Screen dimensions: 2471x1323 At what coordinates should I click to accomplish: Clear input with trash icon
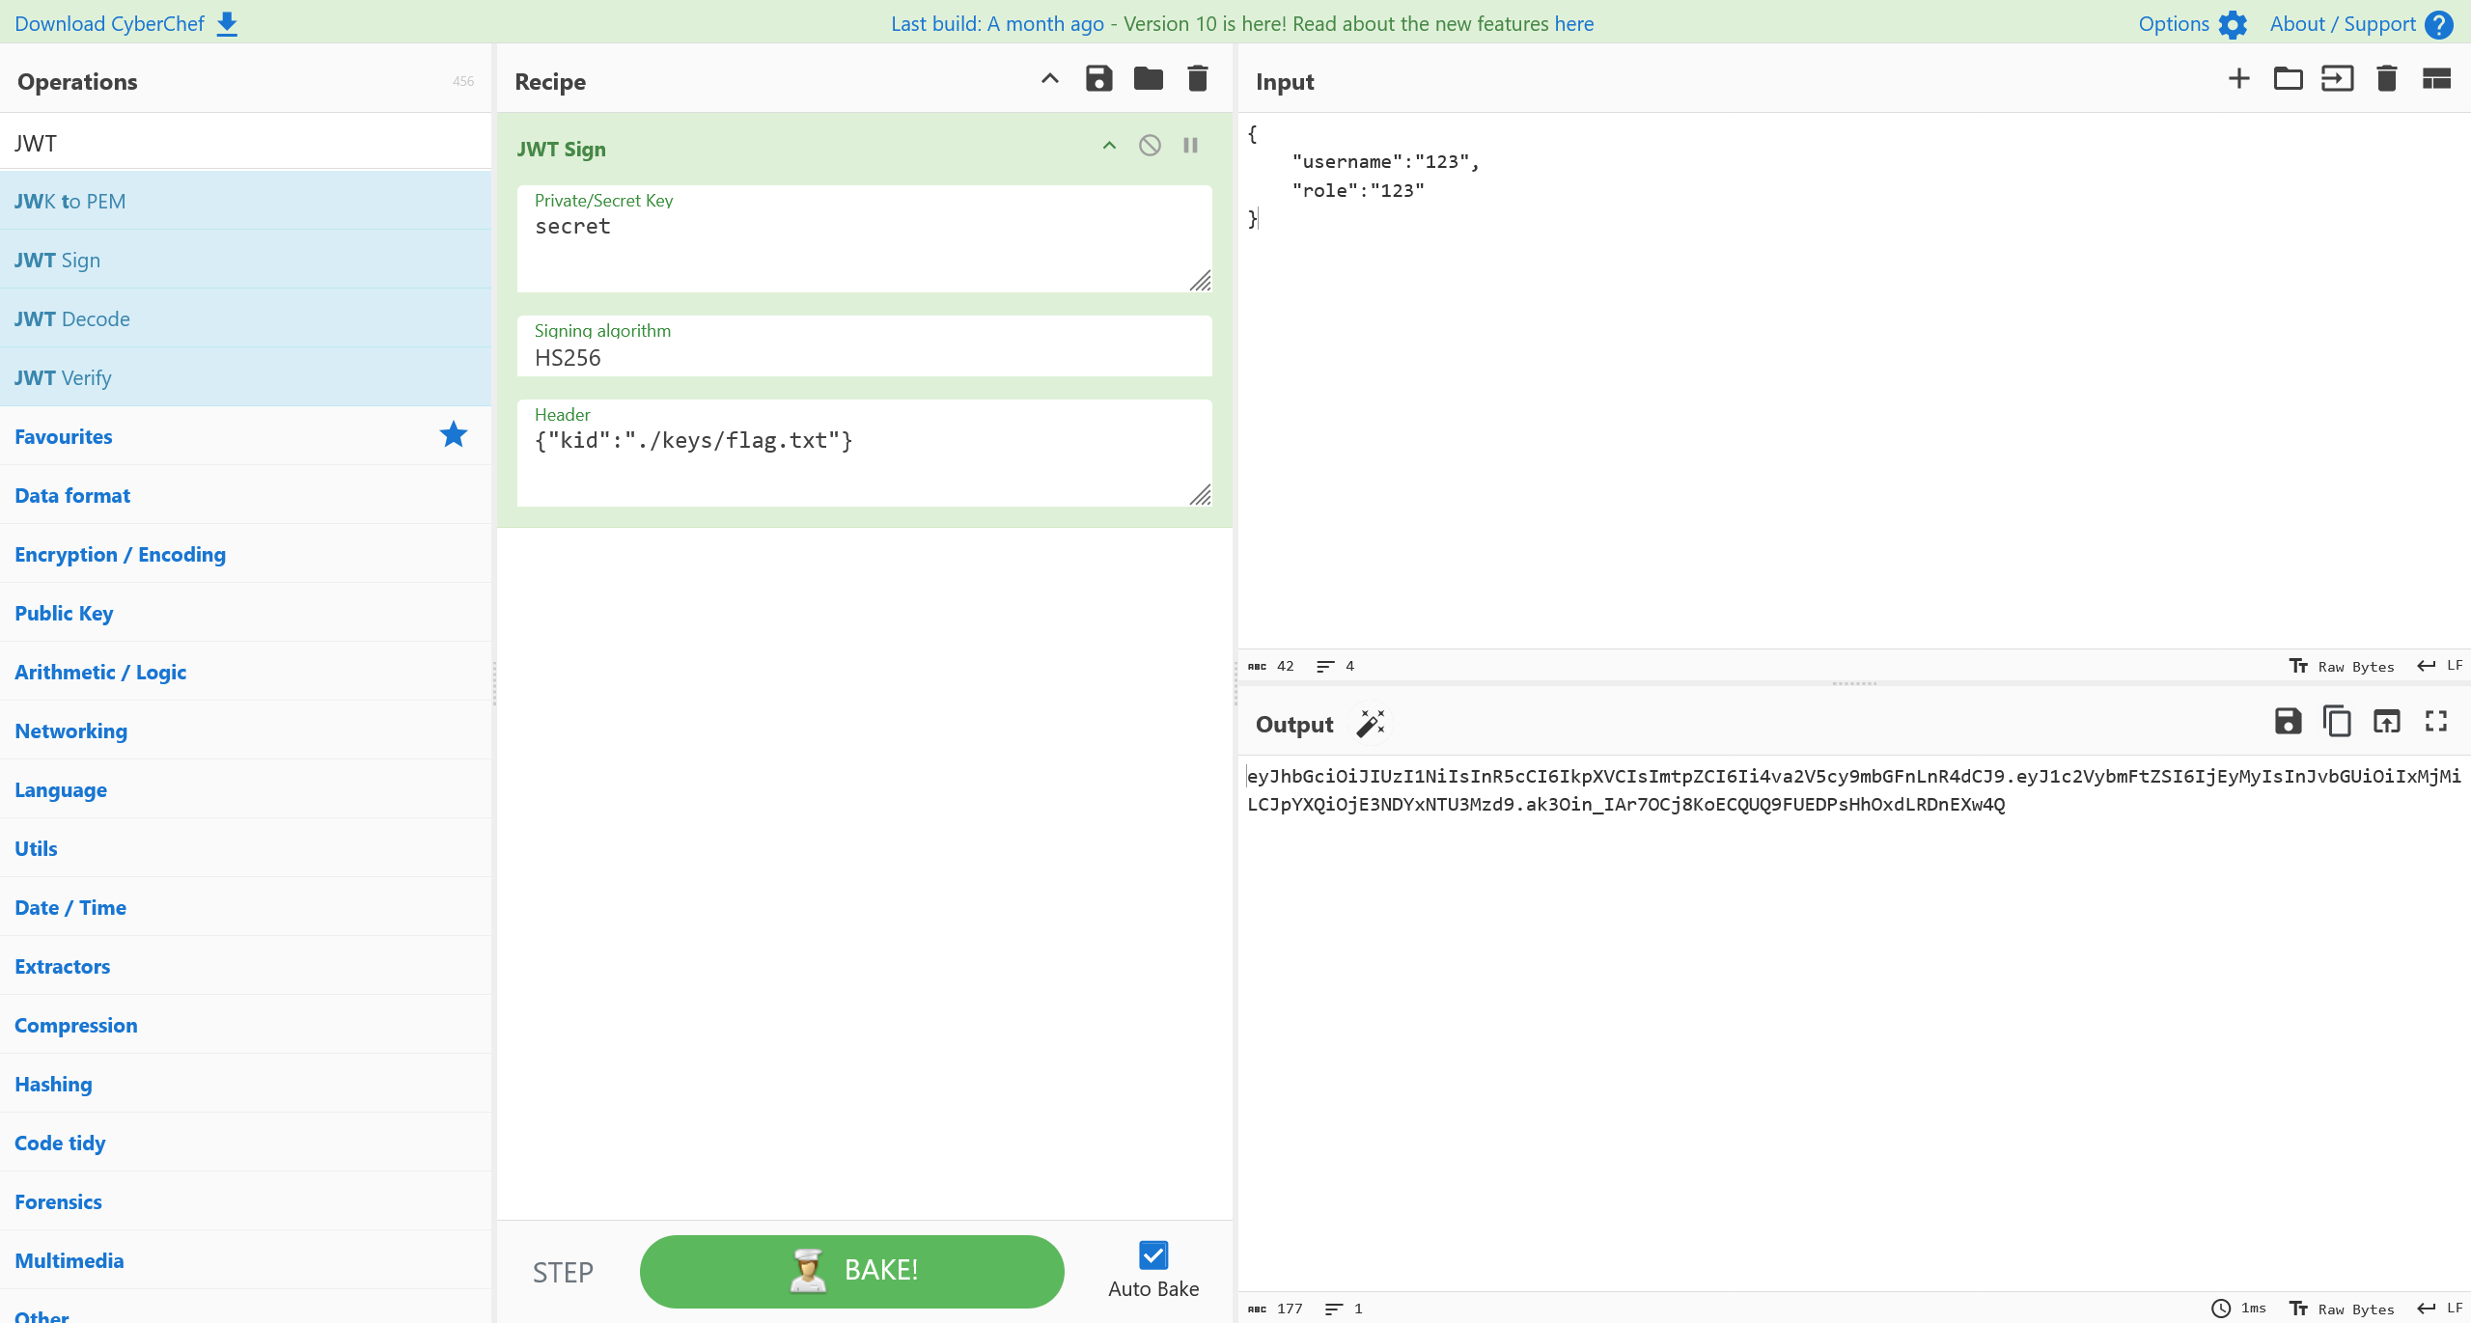(2387, 79)
